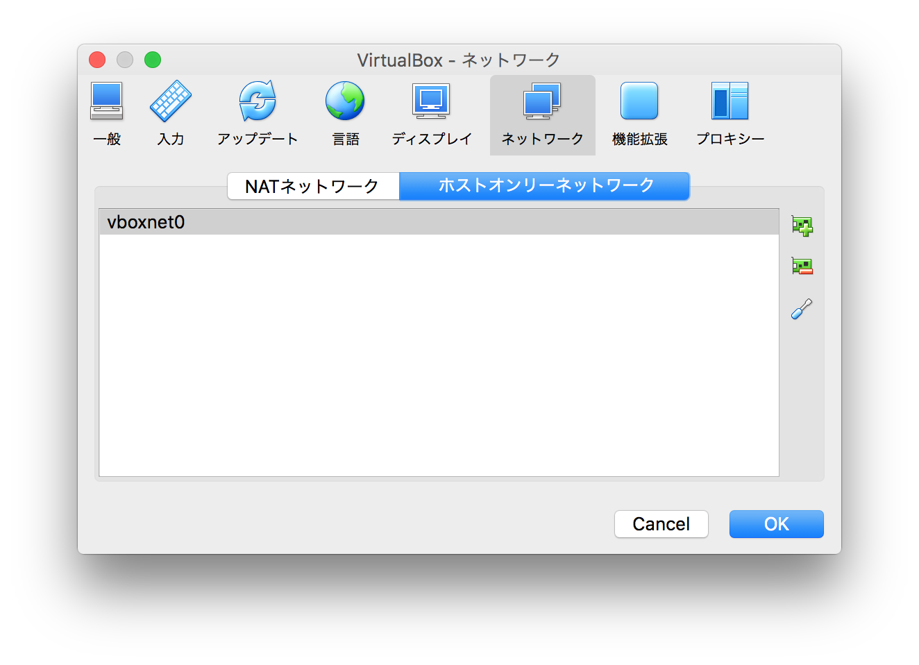Click the Cancel button

click(x=661, y=524)
